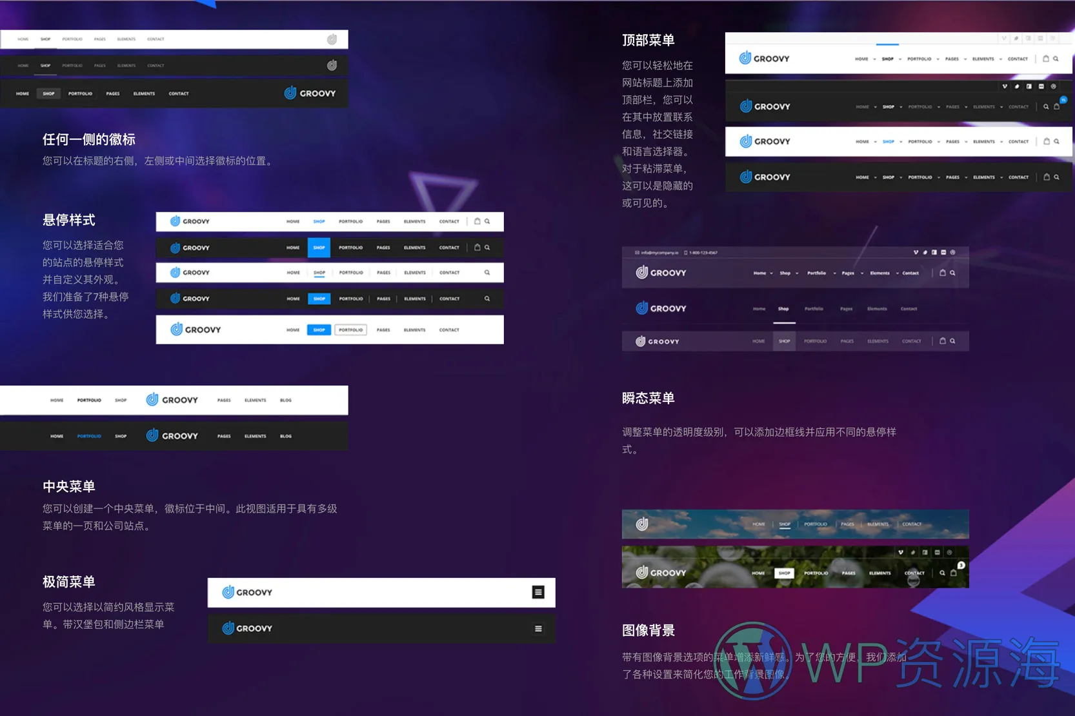Open the hamburger menu in the minimal white header
This screenshot has height=716, width=1075.
pos(537,592)
